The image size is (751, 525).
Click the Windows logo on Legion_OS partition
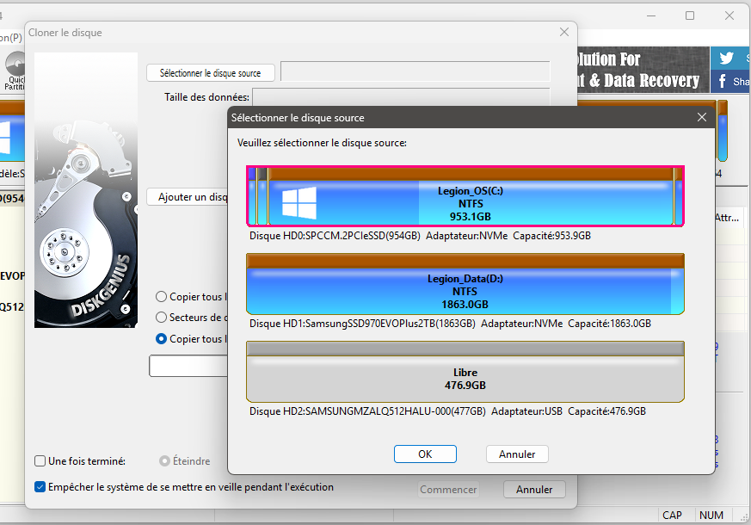click(299, 202)
